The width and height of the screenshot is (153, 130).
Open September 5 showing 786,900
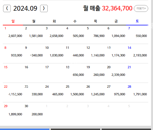coord(95,35)
